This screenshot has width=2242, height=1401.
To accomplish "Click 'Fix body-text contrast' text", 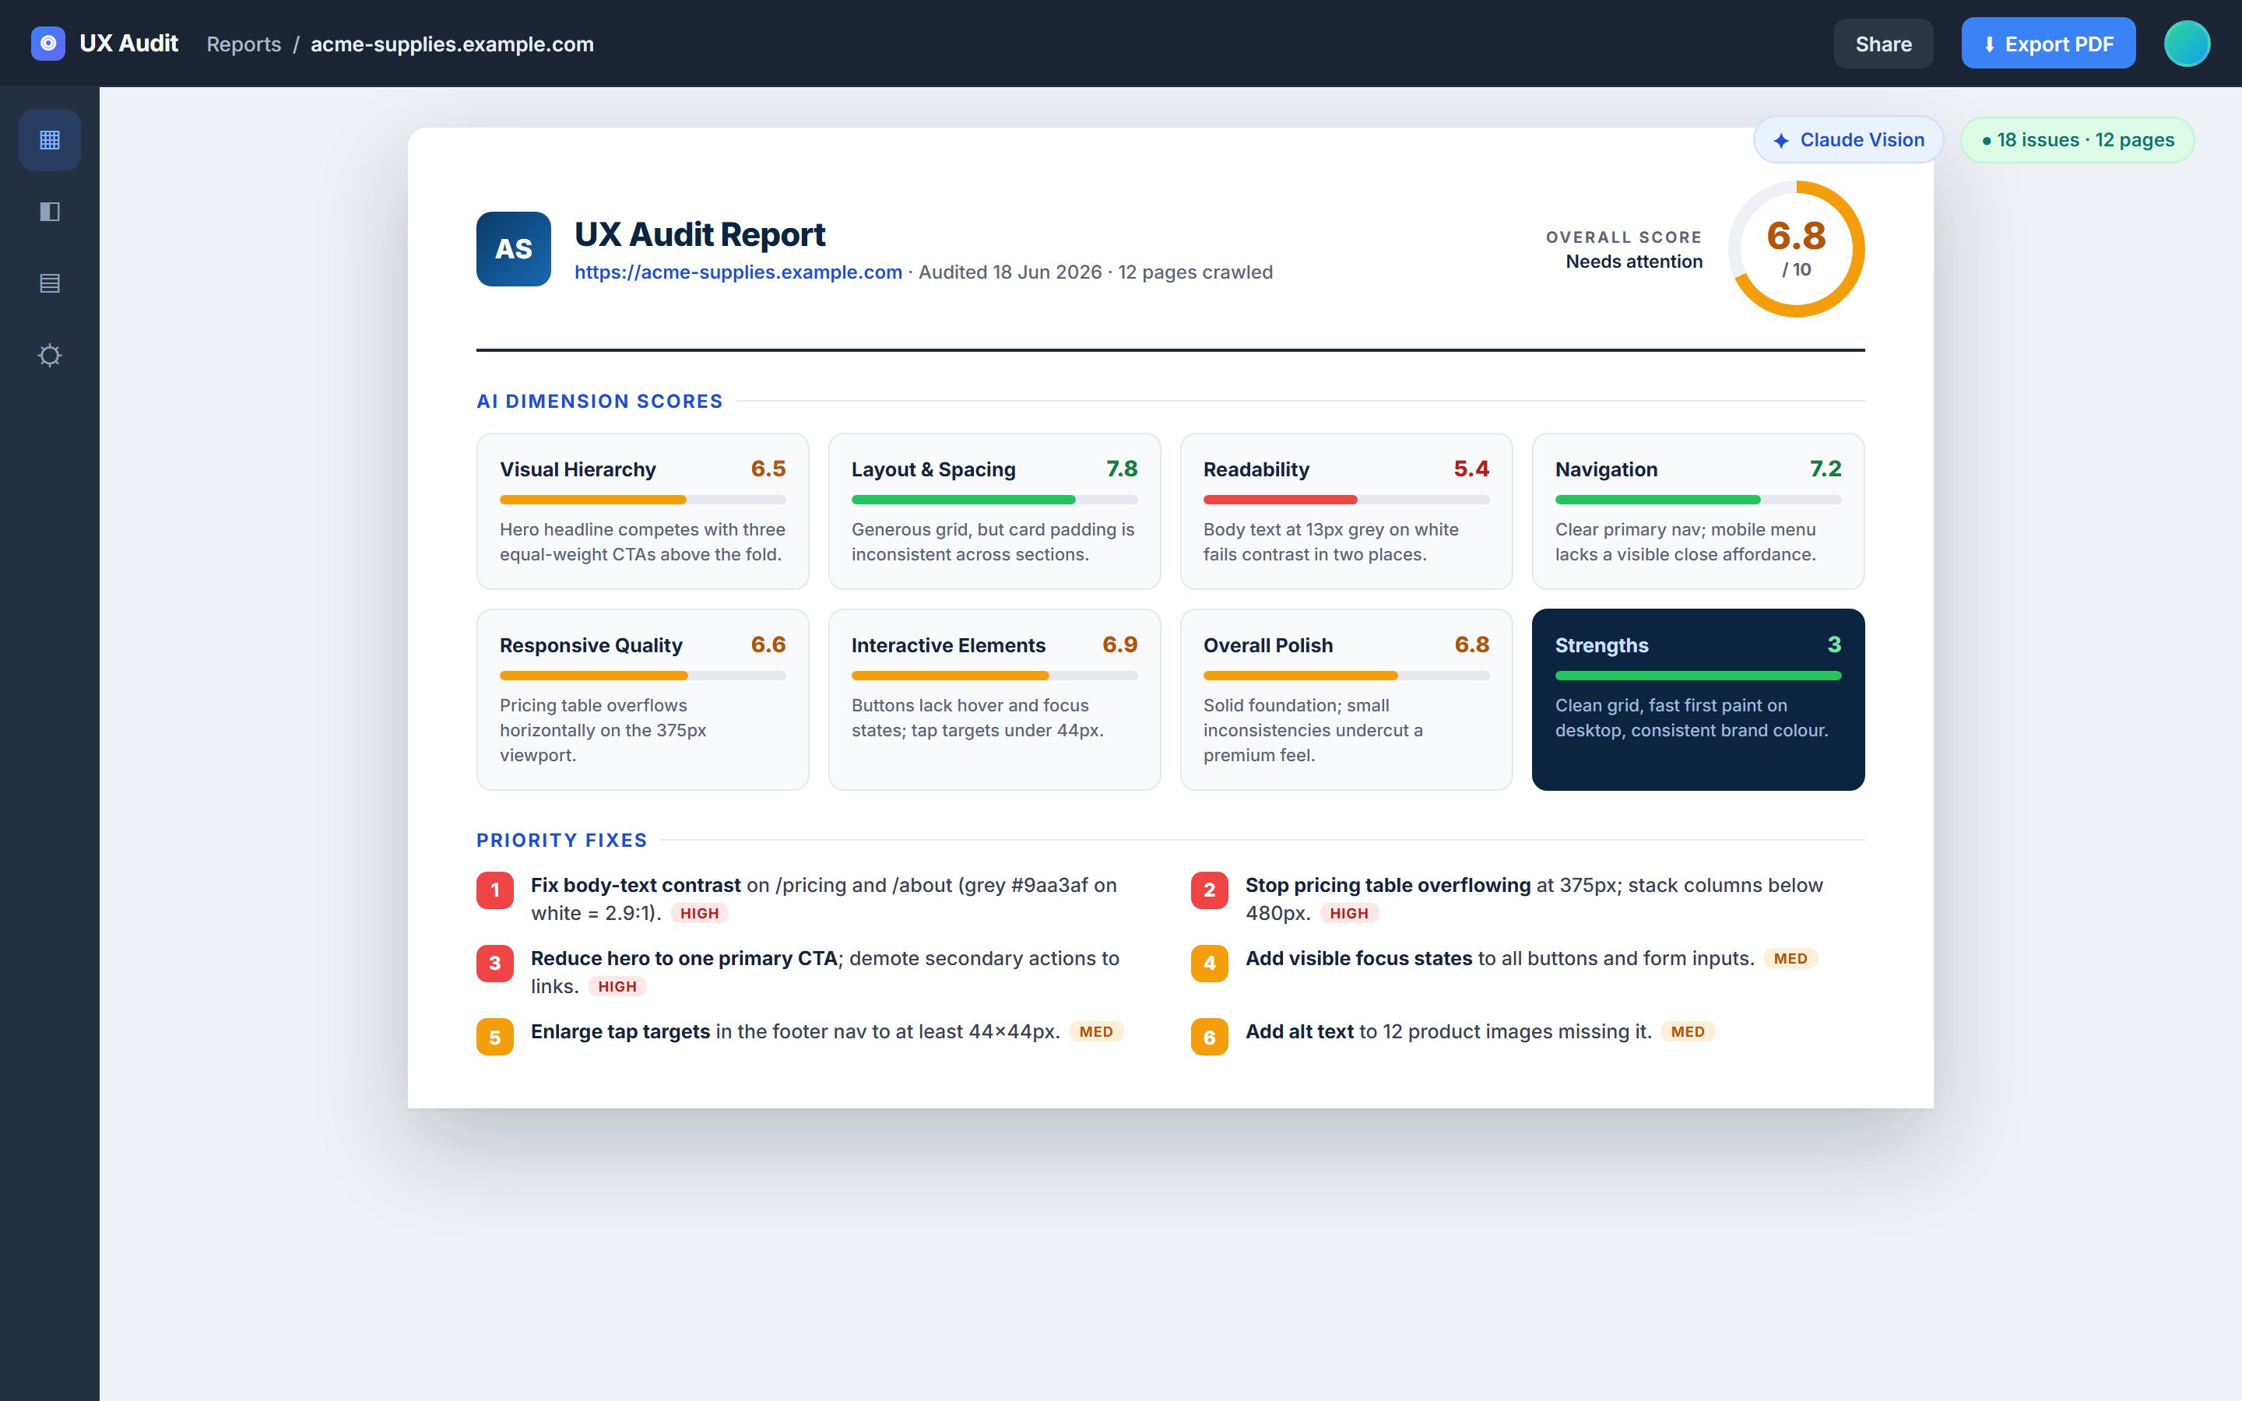I will (x=635, y=886).
